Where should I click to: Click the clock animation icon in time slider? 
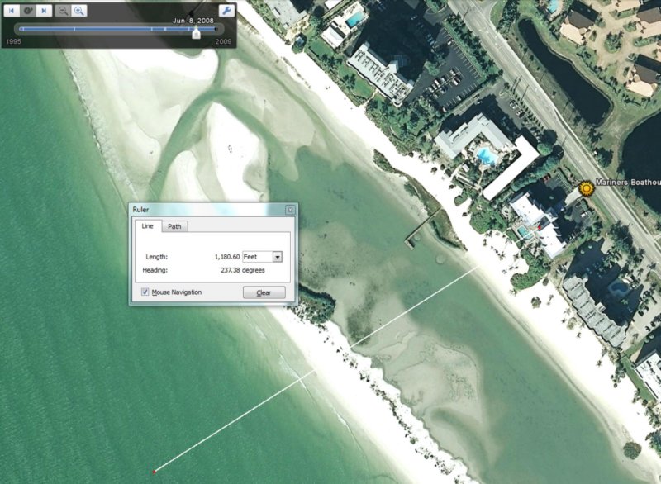(27, 11)
